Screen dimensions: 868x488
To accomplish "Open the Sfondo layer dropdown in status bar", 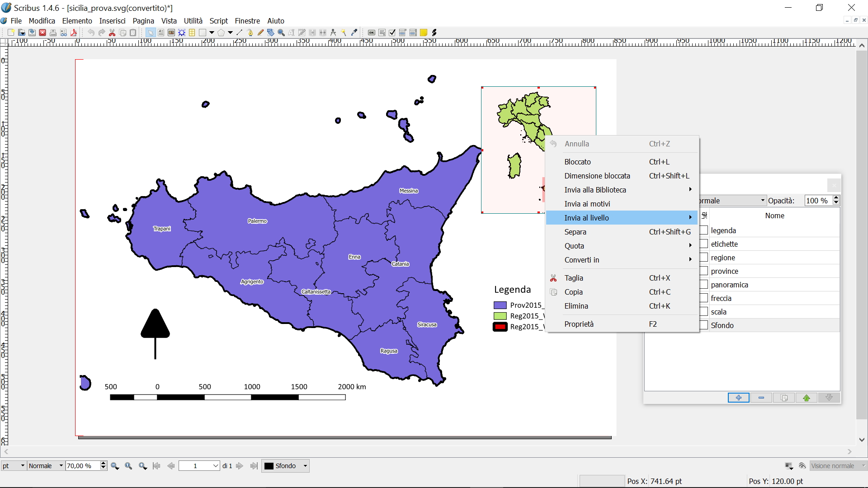I will coord(305,466).
